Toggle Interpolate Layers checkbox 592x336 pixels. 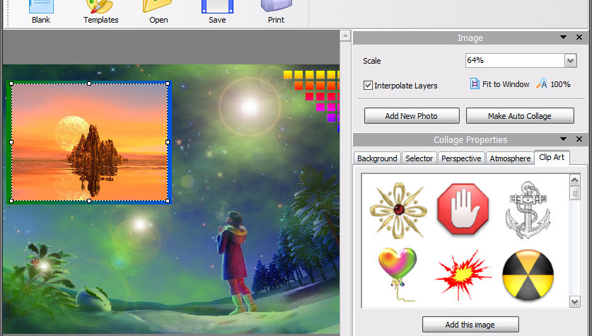(x=368, y=86)
